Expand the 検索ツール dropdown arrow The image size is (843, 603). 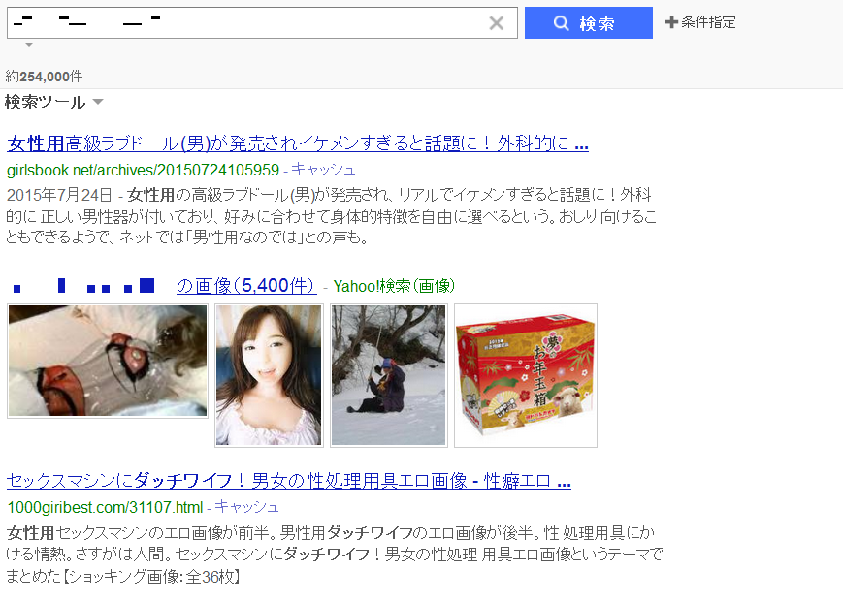pos(98,101)
